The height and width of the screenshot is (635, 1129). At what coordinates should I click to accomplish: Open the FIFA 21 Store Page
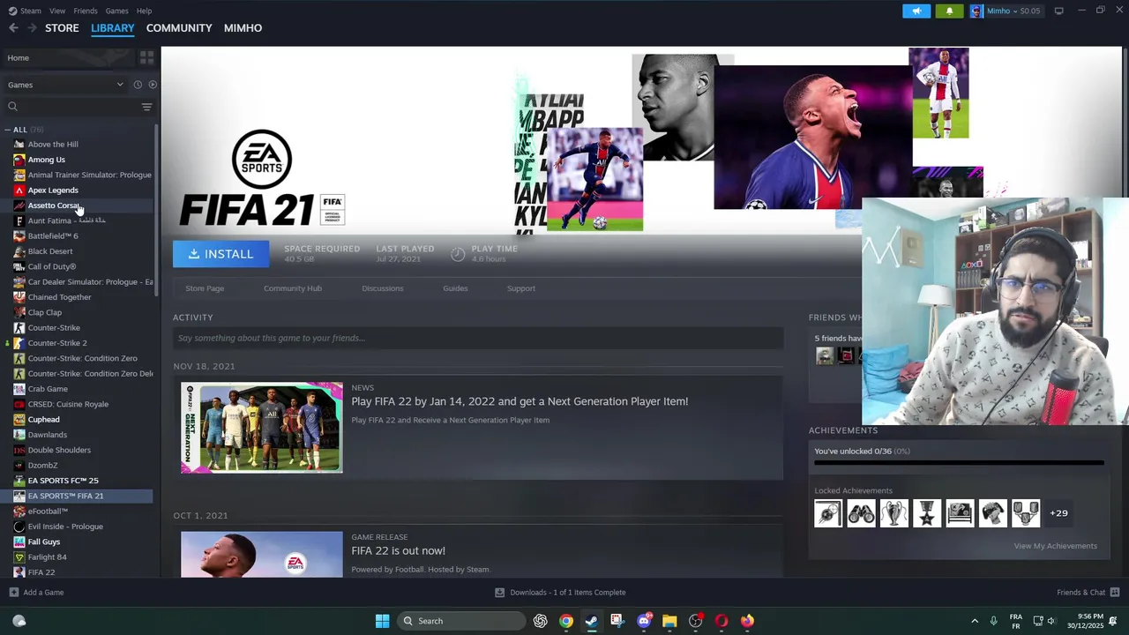[205, 288]
